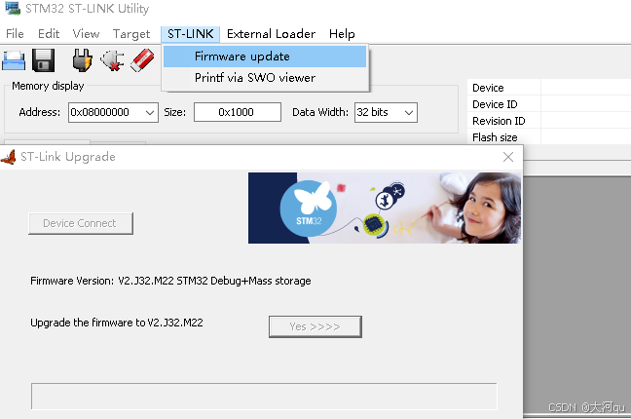Open the View menu
Image resolution: width=631 pixels, height=419 pixels.
(86, 34)
